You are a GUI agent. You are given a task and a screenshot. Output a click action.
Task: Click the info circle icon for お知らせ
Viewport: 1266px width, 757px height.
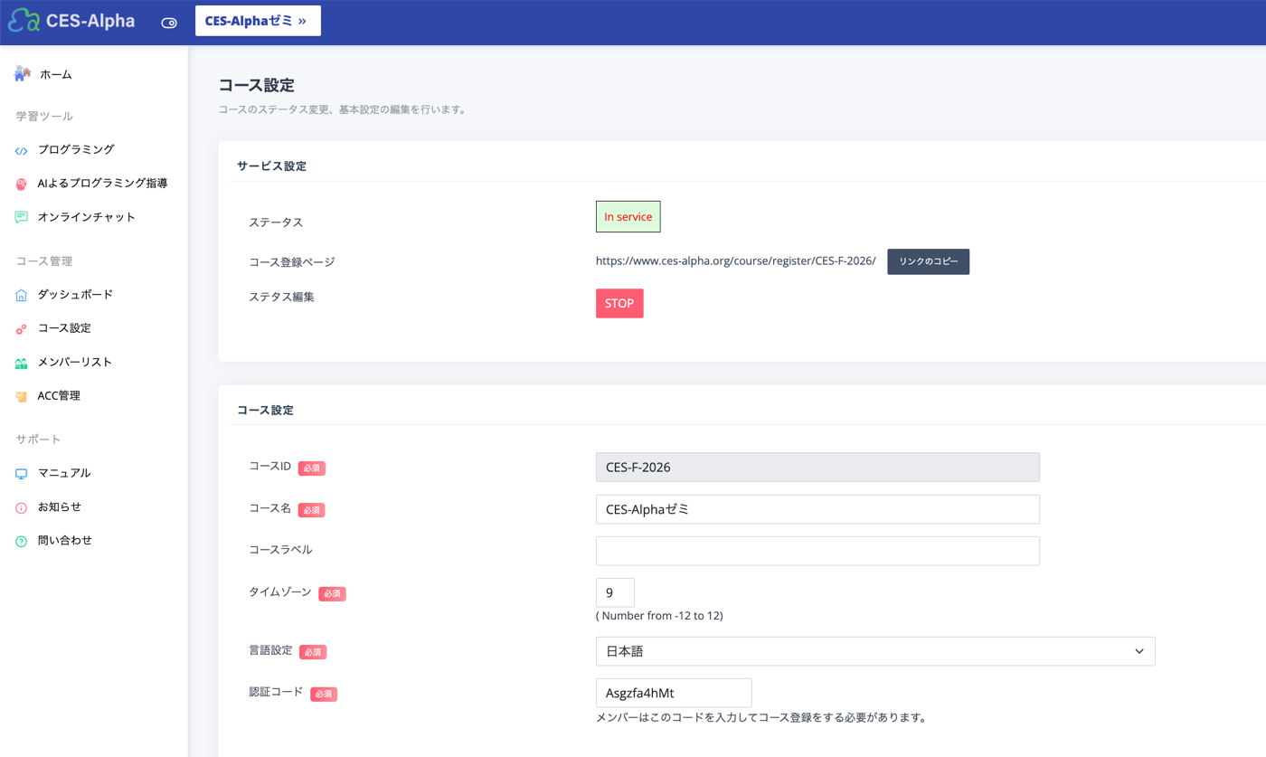click(22, 507)
